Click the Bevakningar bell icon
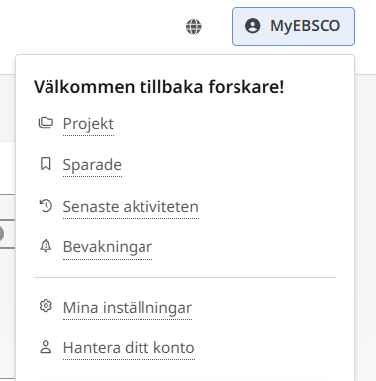Screen dimensions: 376x381 (46, 246)
